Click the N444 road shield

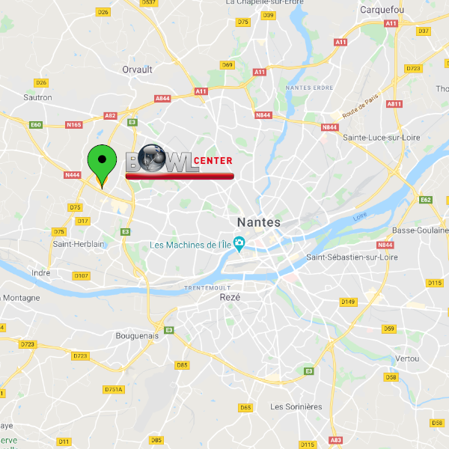[73, 175]
